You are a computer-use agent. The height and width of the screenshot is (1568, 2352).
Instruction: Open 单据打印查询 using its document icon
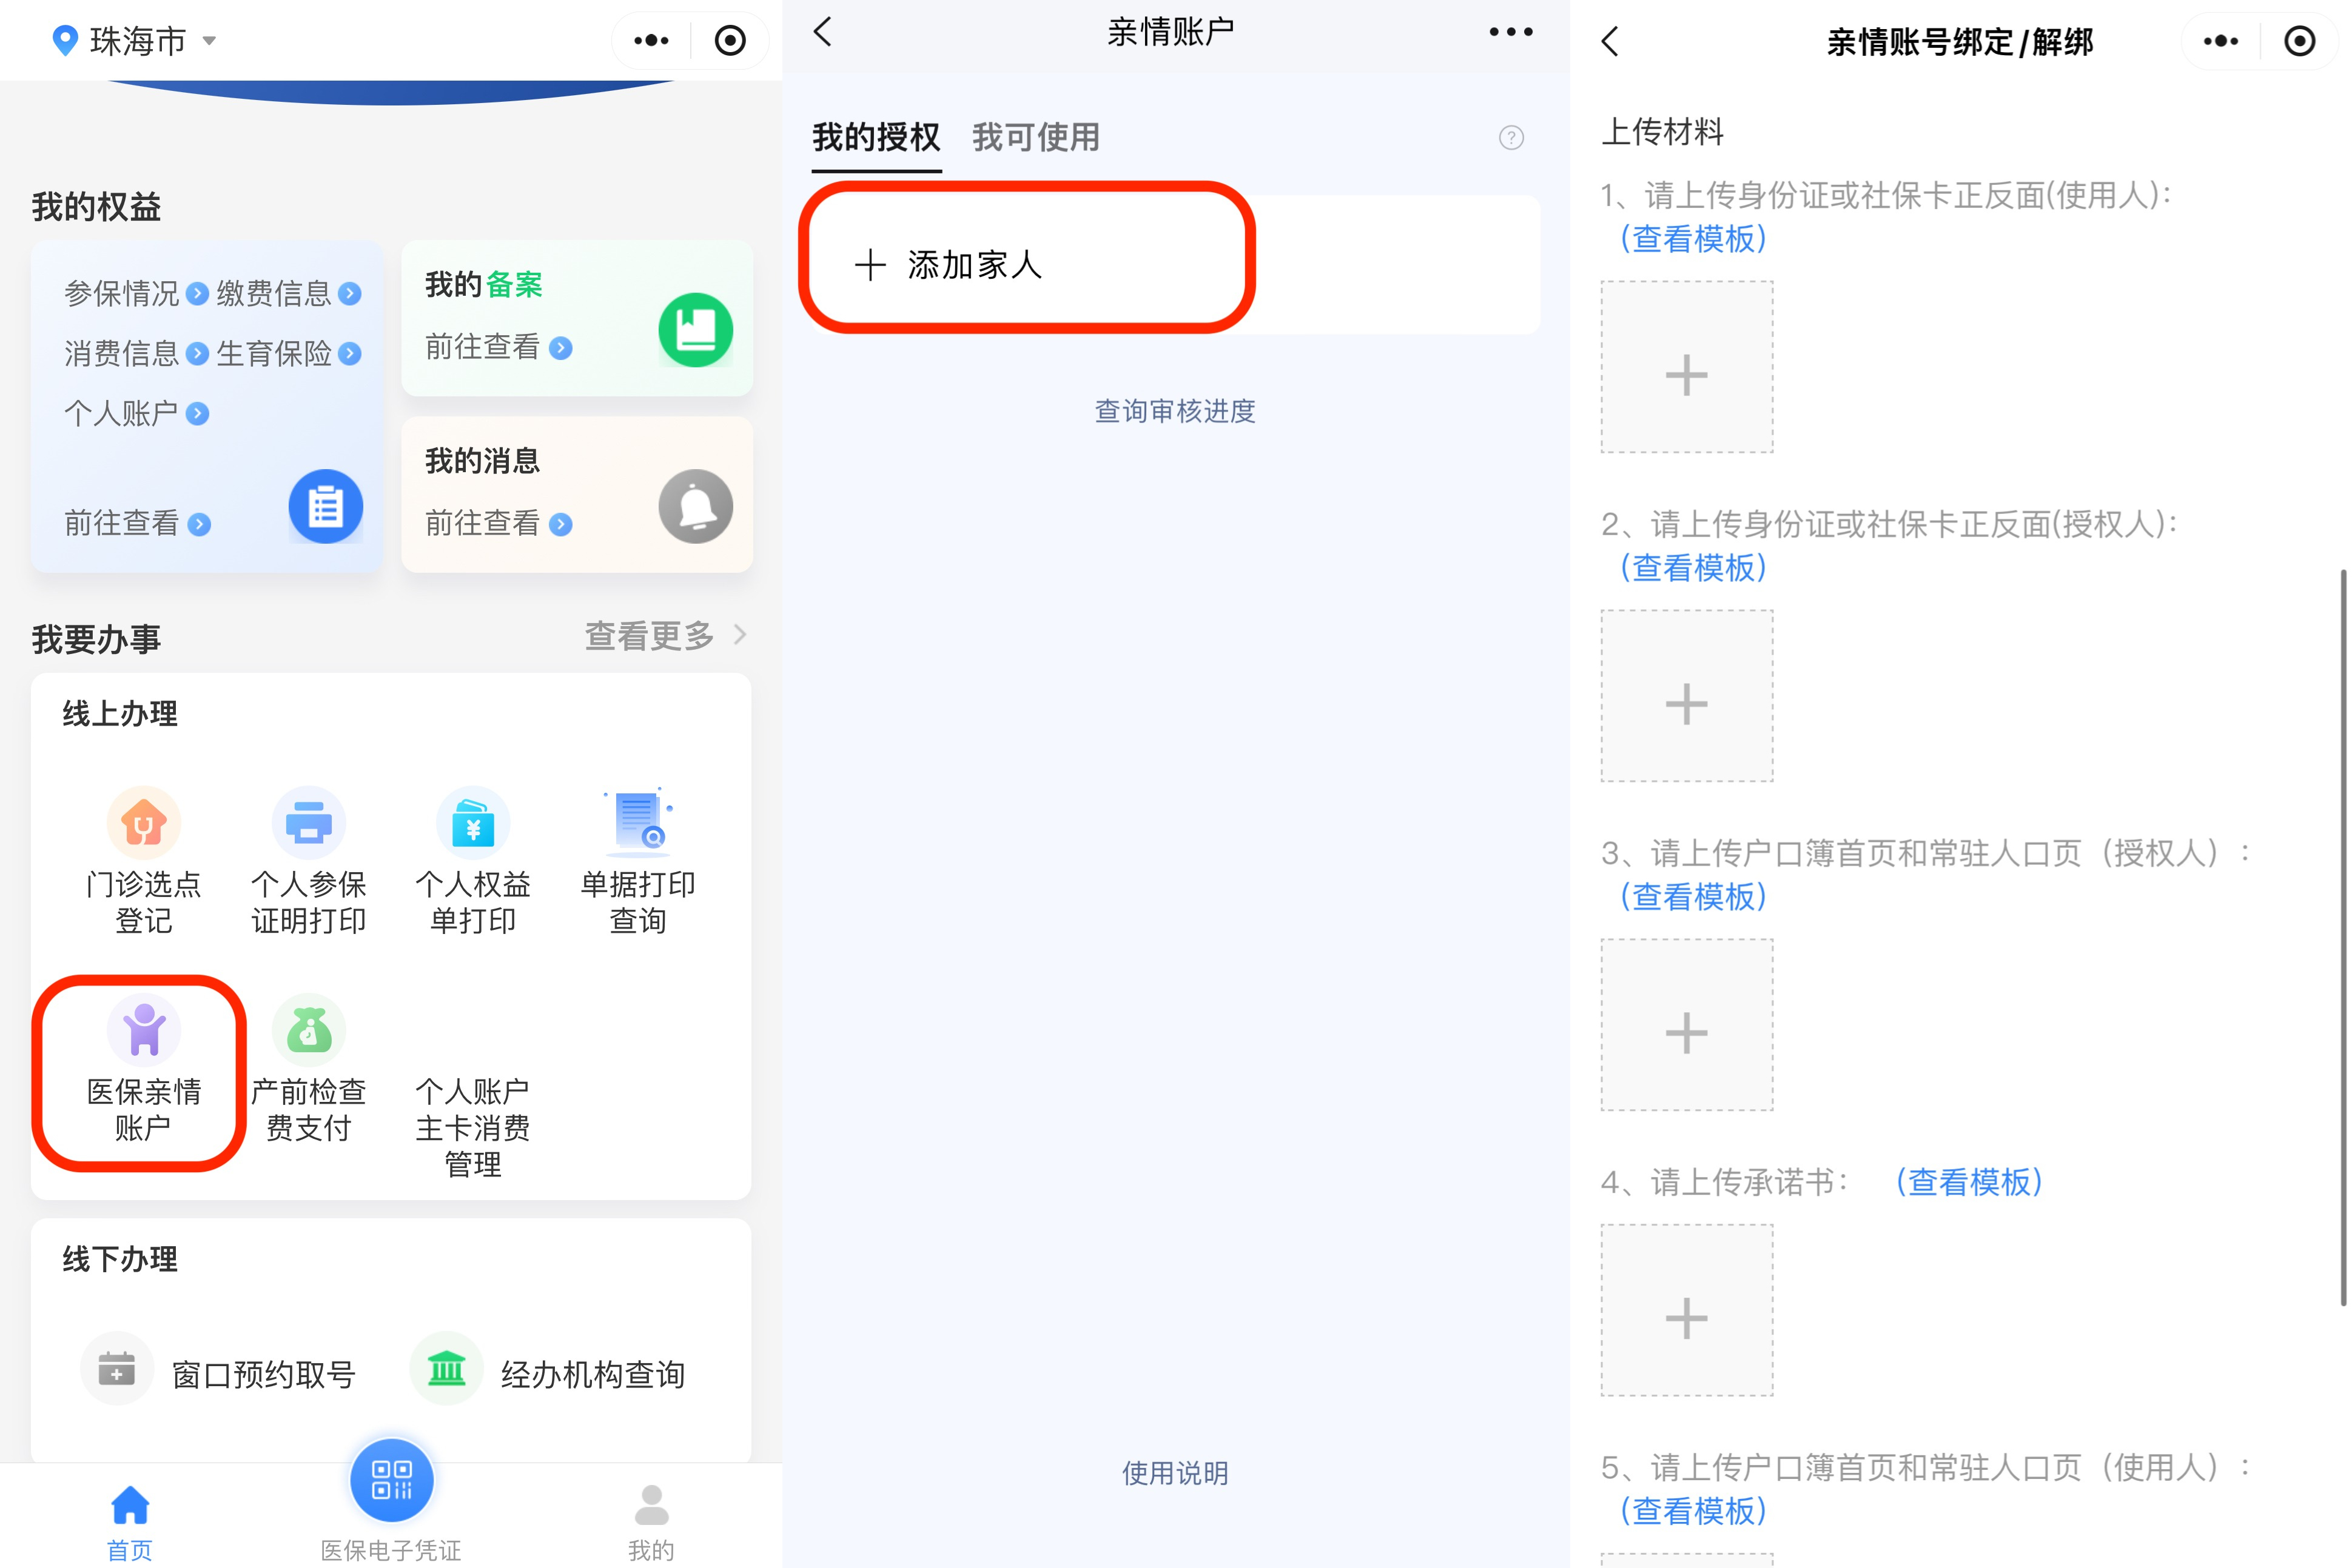(636, 820)
